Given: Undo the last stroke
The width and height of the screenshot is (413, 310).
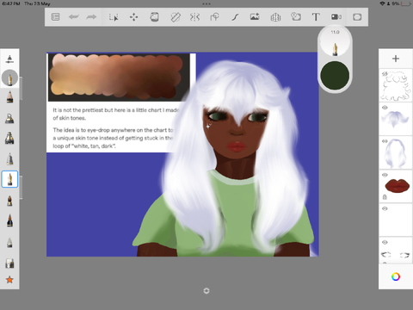Looking at the screenshot, I should (74, 17).
